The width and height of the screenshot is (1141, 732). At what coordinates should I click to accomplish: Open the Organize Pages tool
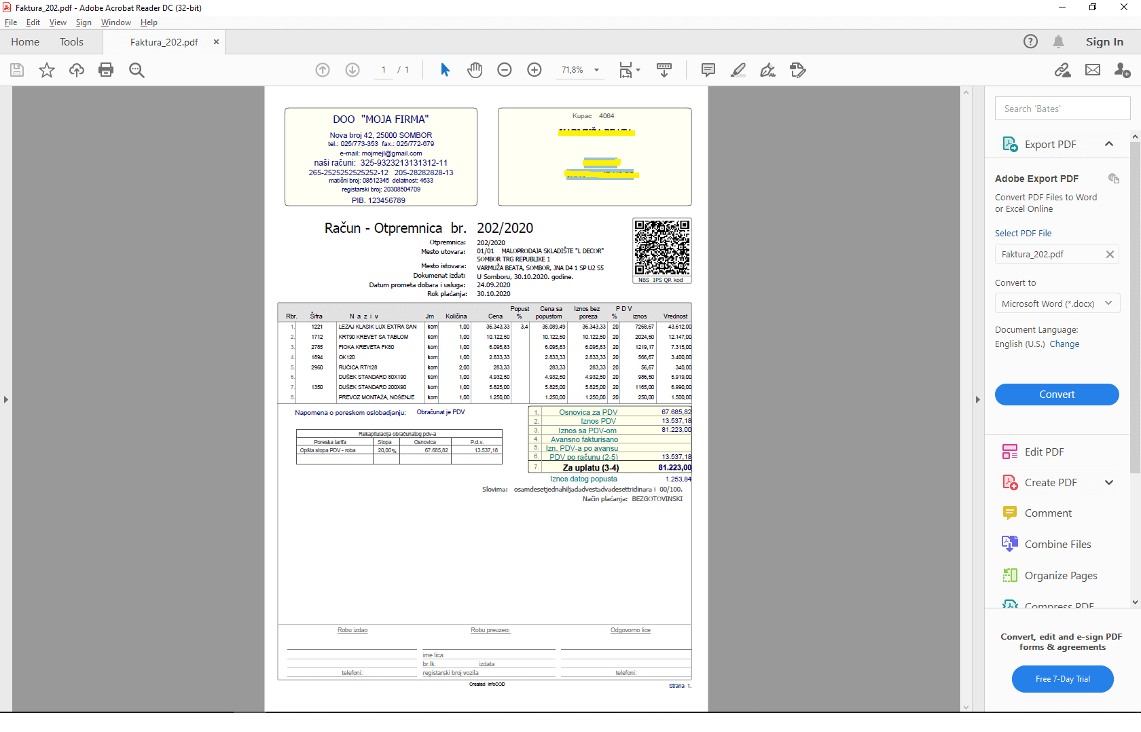tap(1060, 576)
